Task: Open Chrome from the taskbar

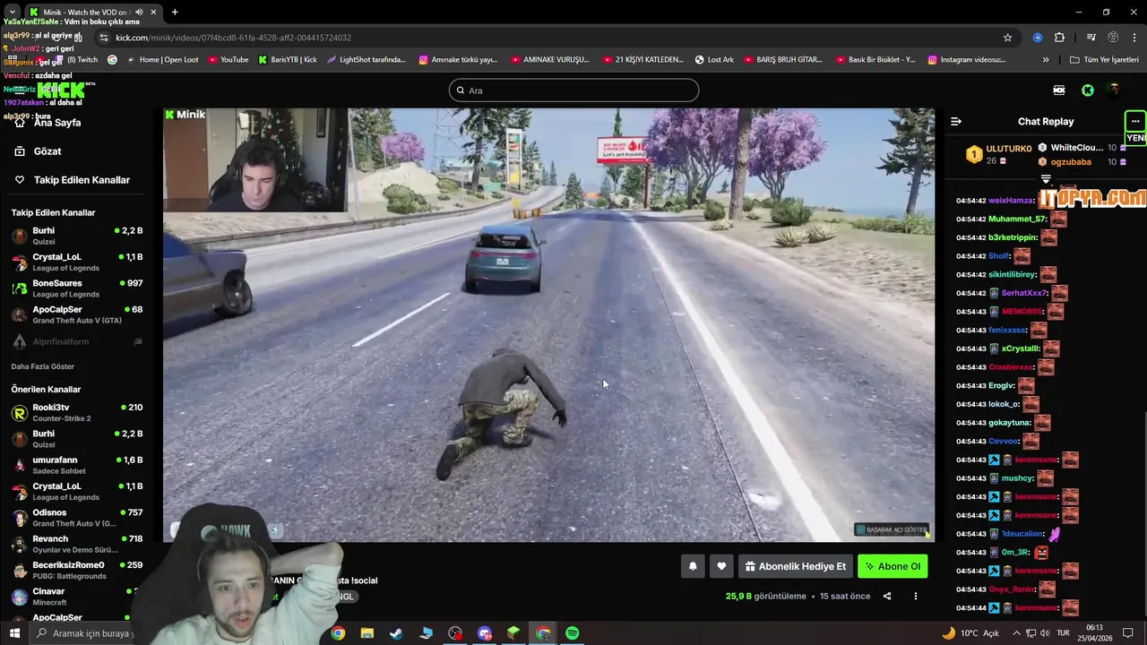Action: [338, 633]
